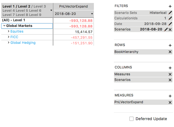
Task: Add a new filter with plus icon
Action: click(x=170, y=6)
